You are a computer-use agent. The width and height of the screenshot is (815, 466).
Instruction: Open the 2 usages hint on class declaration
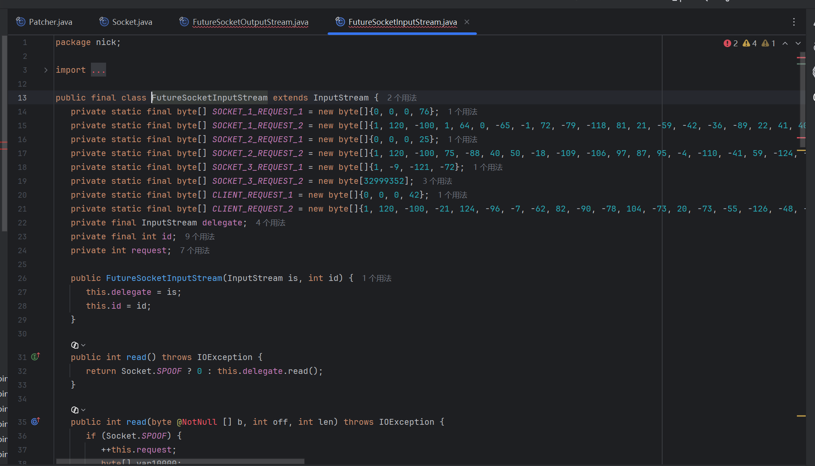point(402,98)
